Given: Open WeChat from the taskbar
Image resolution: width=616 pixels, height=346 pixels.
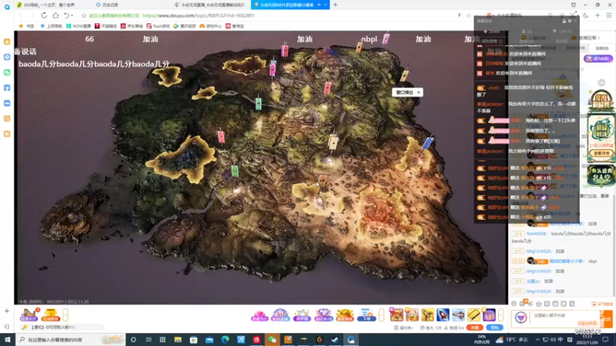Looking at the screenshot, I should pos(272,339).
